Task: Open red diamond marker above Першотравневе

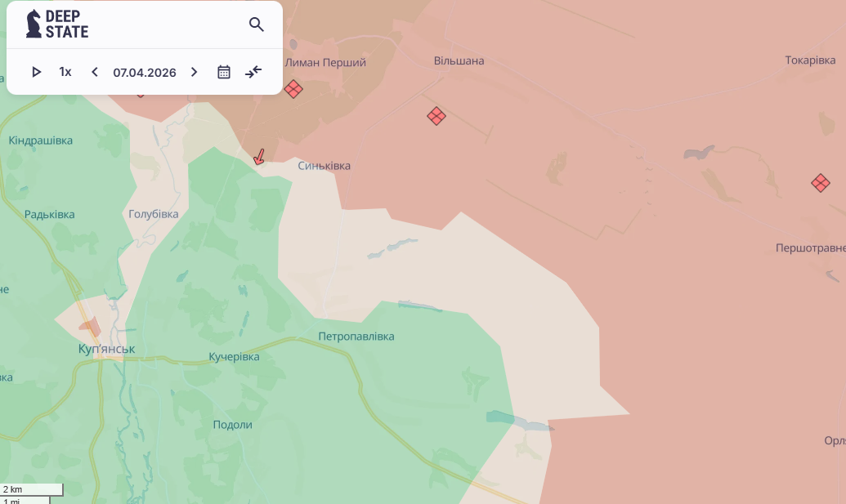Action: pos(821,183)
